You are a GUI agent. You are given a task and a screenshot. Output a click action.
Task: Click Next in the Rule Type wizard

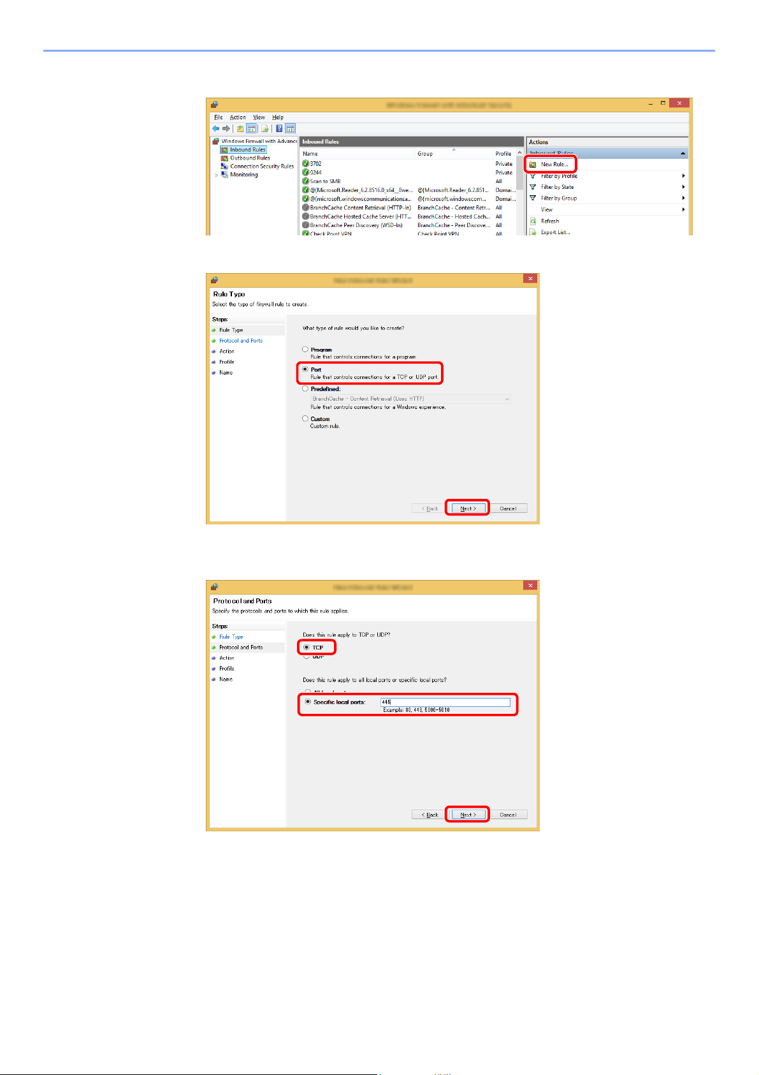[x=468, y=508]
